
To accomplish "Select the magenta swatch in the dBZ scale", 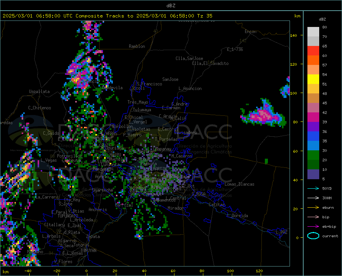I will click(x=313, y=117).
